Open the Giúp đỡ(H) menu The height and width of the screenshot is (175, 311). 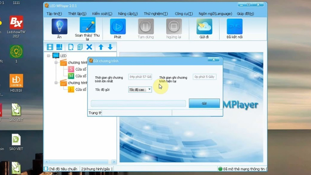(x=245, y=14)
